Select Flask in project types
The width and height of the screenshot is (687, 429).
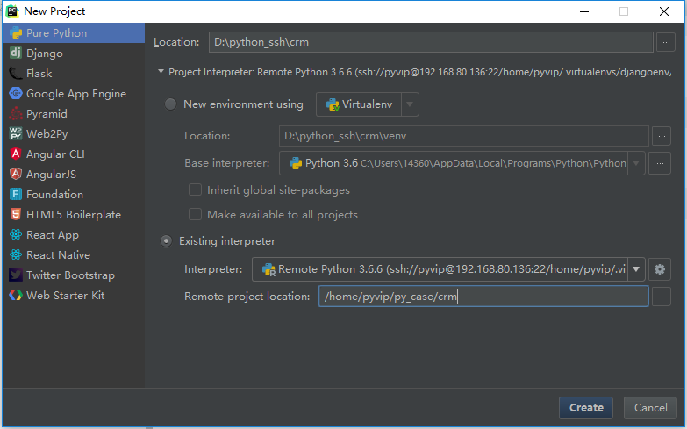(74, 73)
